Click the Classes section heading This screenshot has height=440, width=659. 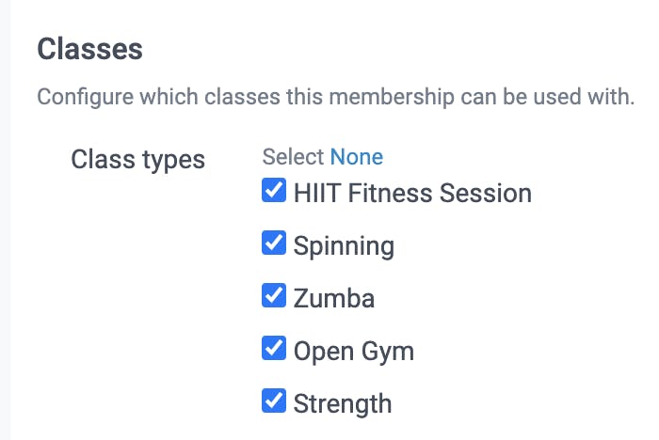coord(90,49)
